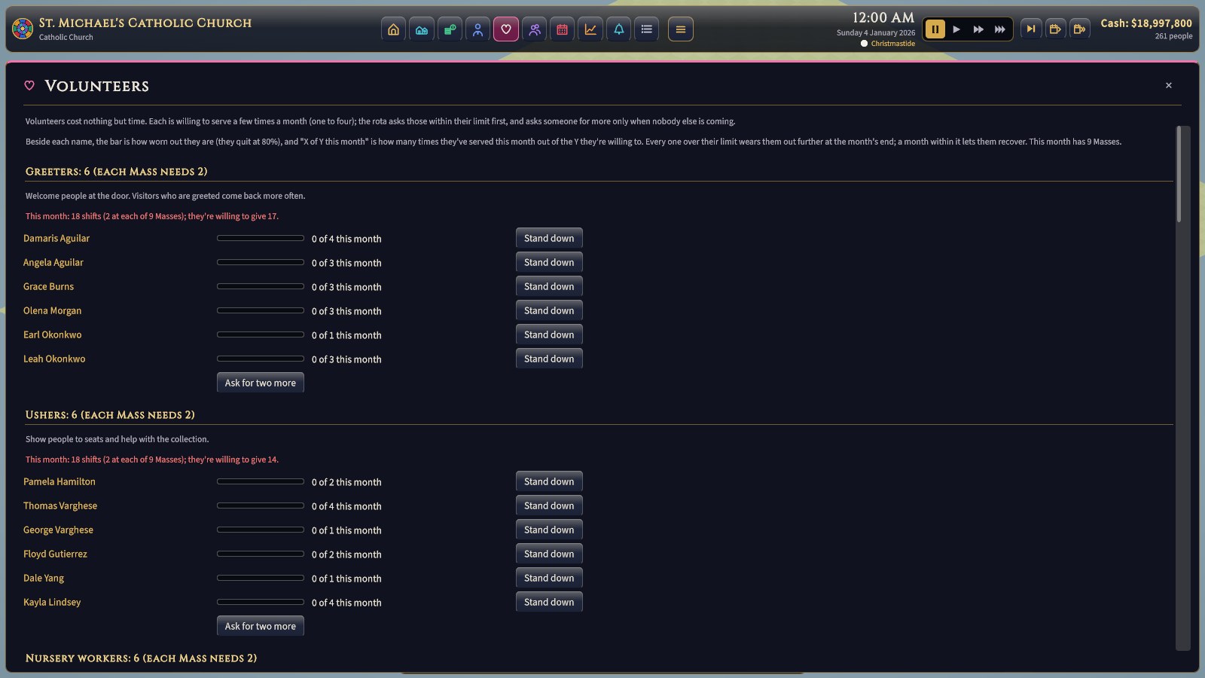
Task: Click the Cash: $18,997,800 readout
Action: click(1146, 23)
